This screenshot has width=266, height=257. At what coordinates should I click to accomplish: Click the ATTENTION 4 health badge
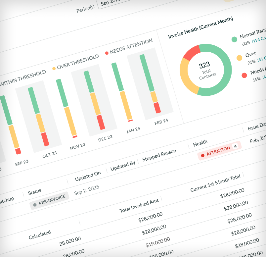[x=219, y=151]
